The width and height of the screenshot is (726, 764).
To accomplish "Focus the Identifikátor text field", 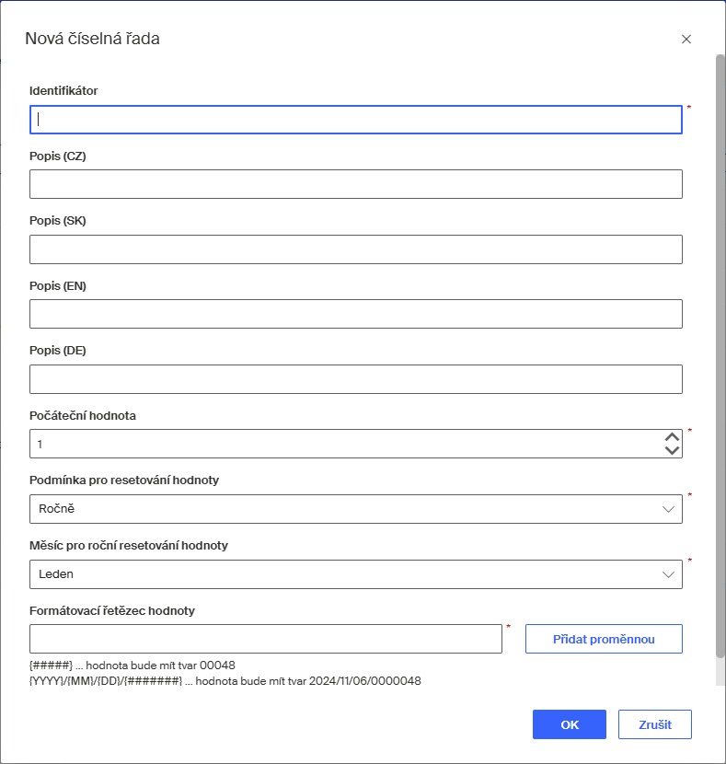I will 355,120.
